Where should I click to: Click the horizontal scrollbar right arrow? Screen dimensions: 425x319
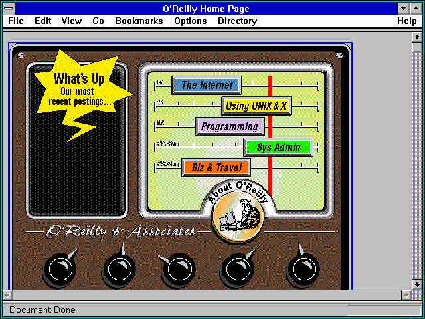click(x=406, y=295)
